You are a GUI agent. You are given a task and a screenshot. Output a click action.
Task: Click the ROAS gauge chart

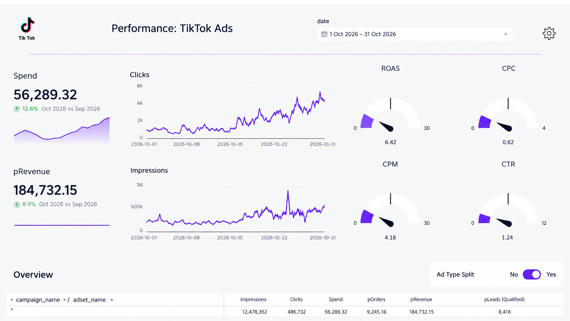pos(390,115)
